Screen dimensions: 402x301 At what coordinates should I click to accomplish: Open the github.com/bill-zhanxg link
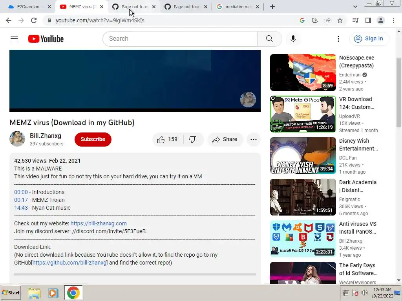pyautogui.click(x=69, y=263)
